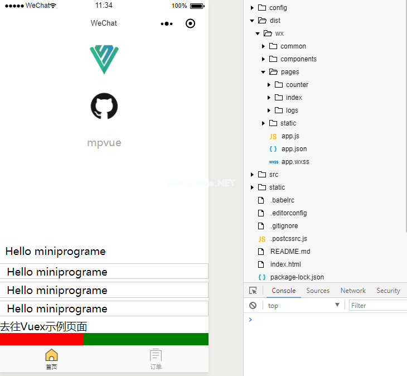Select the 首页 home tab icon
407x376 pixels.
51,355
